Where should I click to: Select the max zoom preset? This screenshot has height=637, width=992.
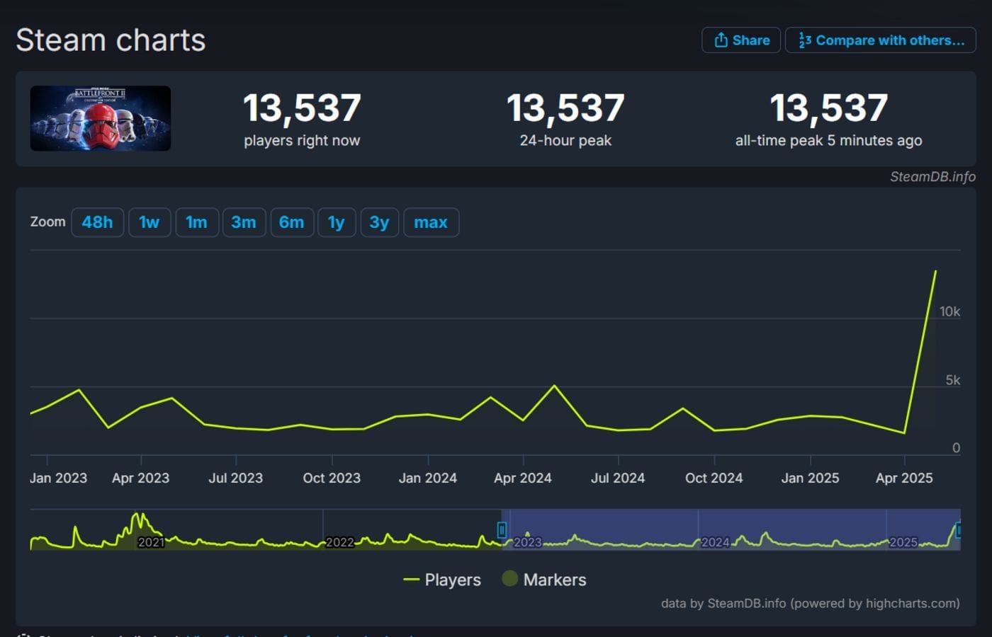tap(431, 222)
